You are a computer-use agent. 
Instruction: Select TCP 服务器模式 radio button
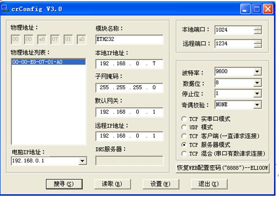tap(184, 145)
